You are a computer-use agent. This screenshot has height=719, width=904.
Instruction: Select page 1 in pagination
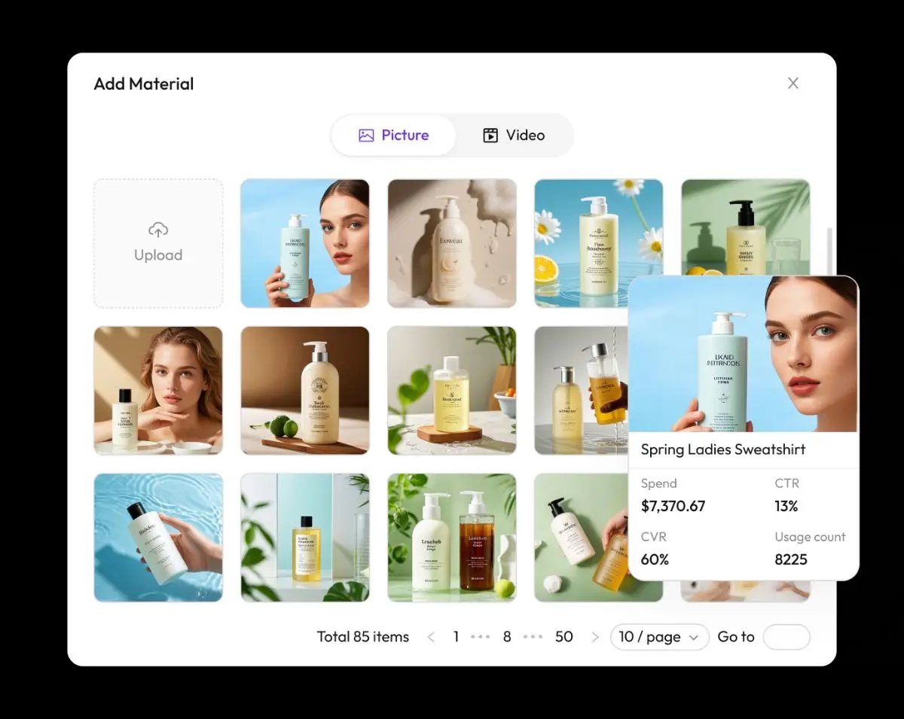pos(456,637)
